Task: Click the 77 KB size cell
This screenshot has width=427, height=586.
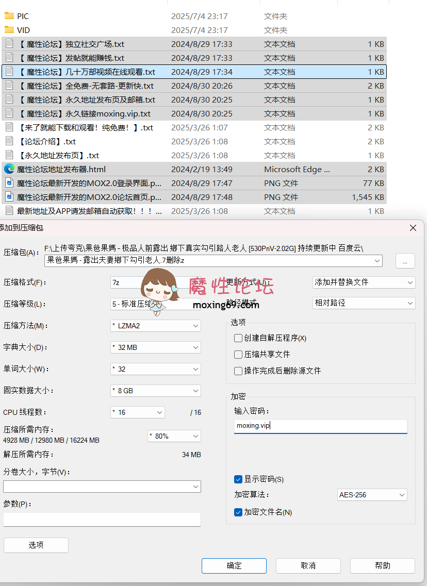Action: pyautogui.click(x=373, y=183)
